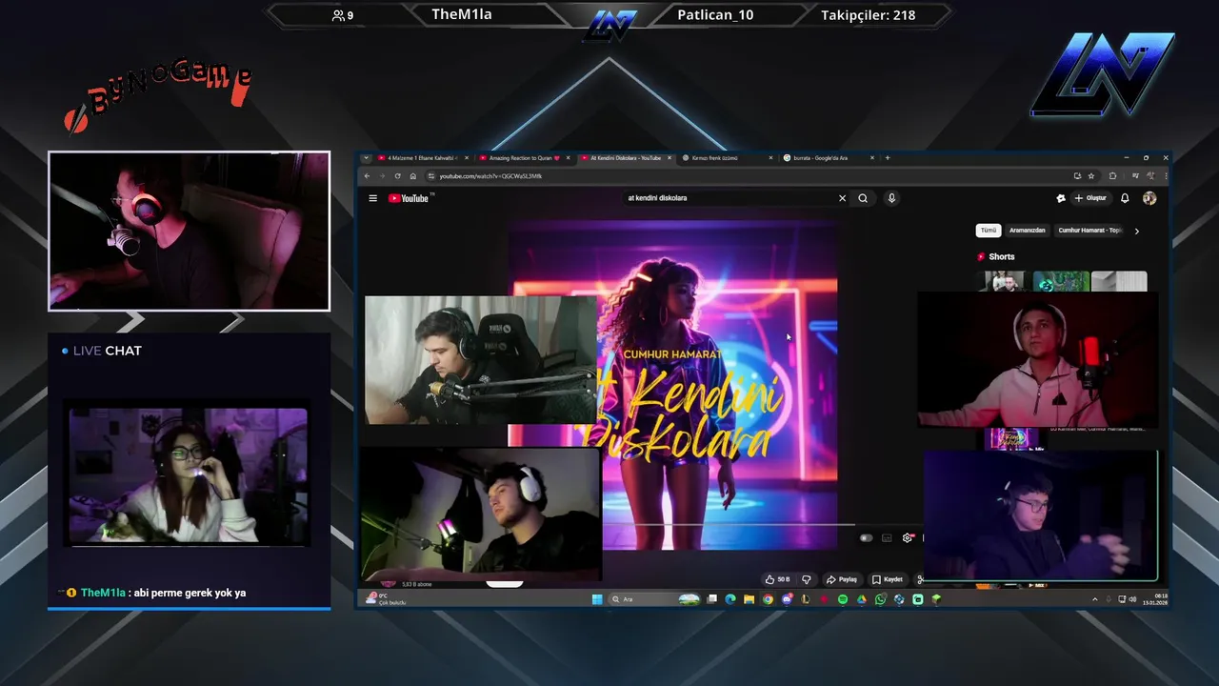
Task: Open File Explorer from the taskbar
Action: [x=749, y=599]
